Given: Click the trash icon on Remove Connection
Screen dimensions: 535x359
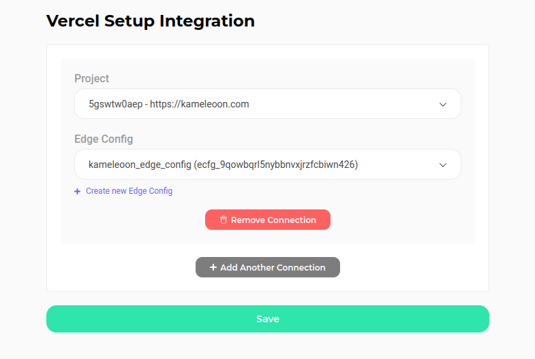Looking at the screenshot, I should tap(224, 220).
